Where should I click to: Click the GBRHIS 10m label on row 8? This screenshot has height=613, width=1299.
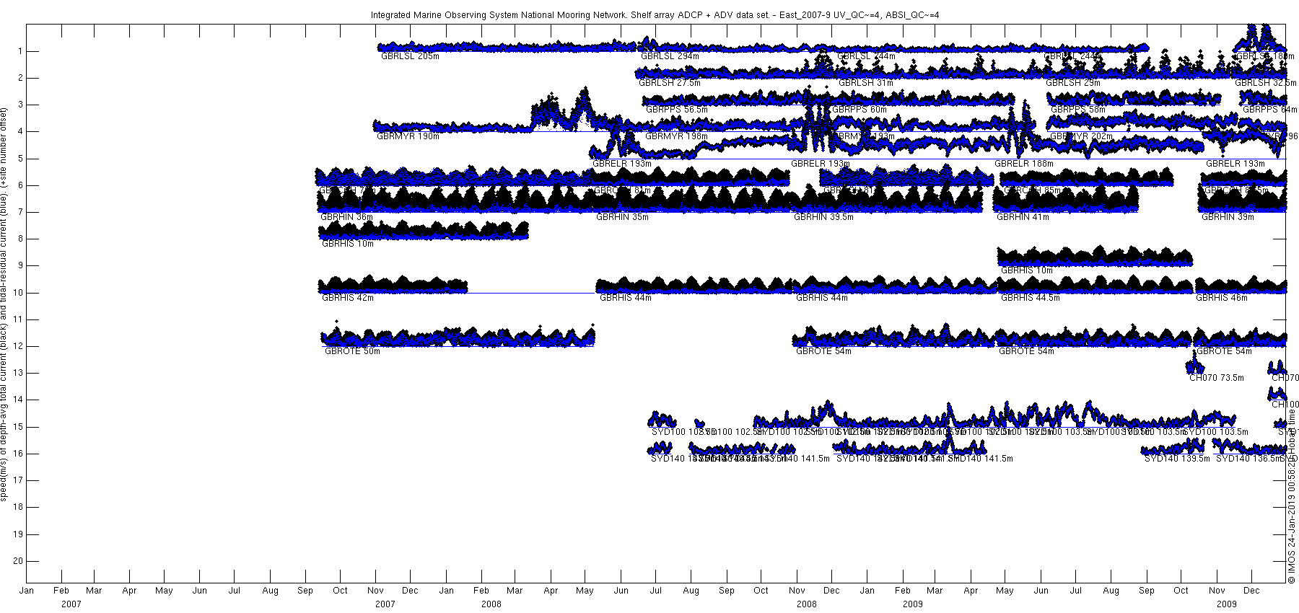pos(348,243)
